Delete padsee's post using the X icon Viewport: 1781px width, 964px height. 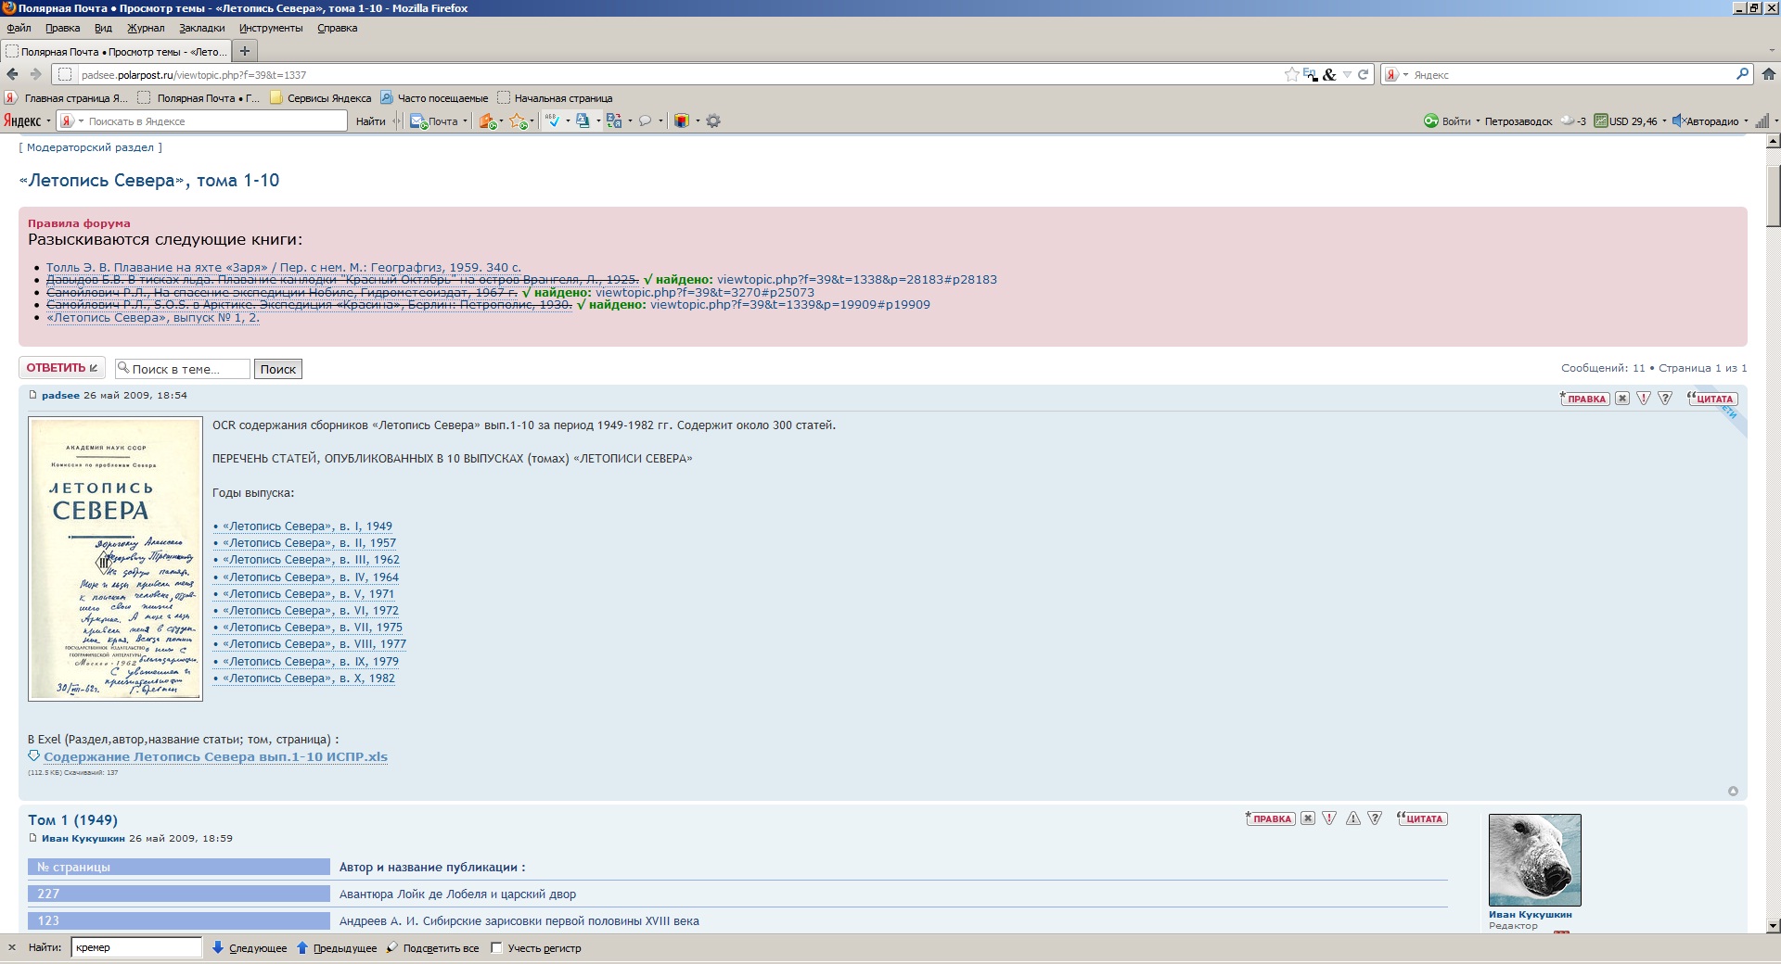[x=1621, y=399]
